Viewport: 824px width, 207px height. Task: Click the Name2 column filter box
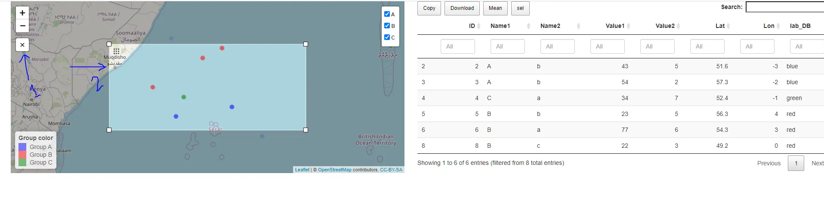click(558, 46)
